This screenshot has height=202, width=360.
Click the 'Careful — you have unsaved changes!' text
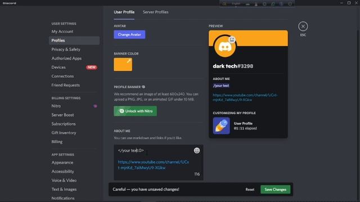[x=146, y=190]
